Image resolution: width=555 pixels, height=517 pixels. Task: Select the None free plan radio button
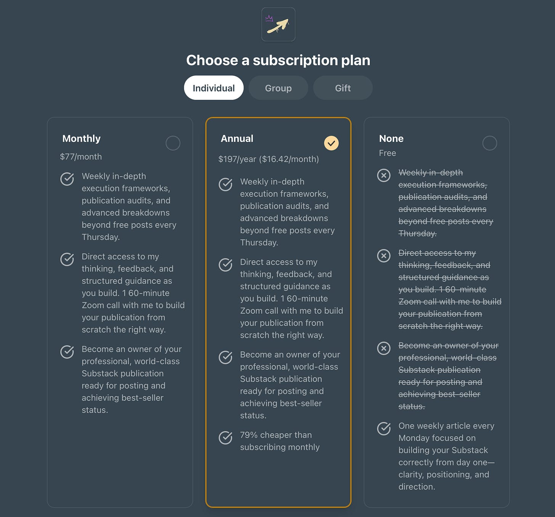click(490, 143)
